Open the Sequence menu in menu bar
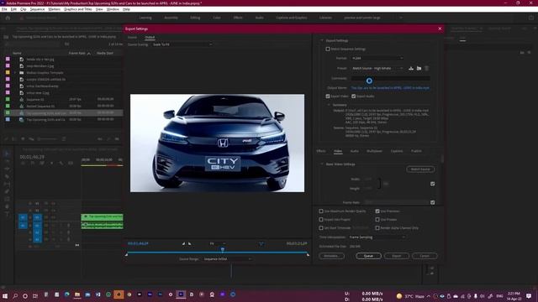Screen dimensions: 538x302 pyautogui.click(x=37, y=9)
